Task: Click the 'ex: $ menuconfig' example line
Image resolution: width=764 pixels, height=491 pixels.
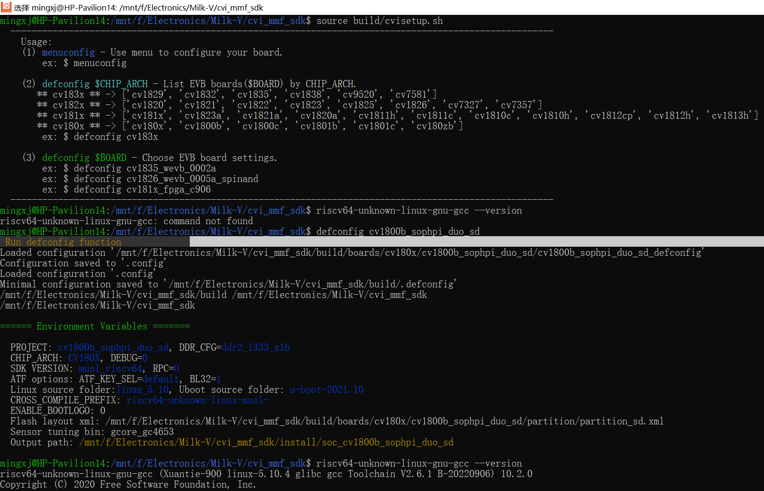Action: pos(84,63)
